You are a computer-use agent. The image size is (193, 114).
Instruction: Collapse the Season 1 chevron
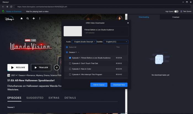click(79, 52)
